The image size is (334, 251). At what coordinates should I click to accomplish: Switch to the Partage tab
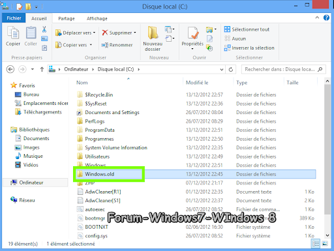click(x=67, y=18)
